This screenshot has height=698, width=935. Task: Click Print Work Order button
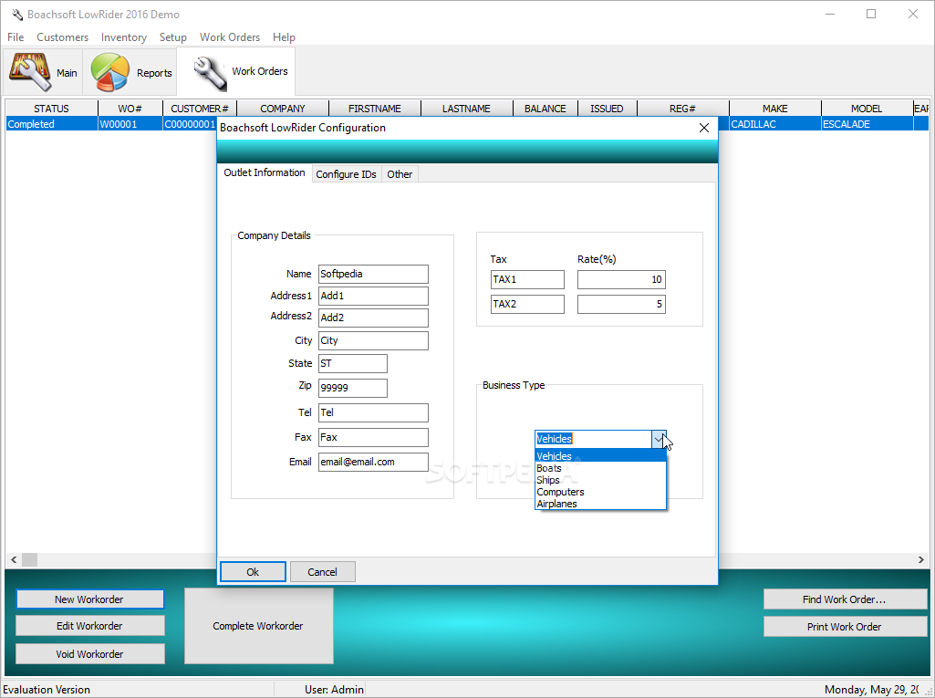point(845,627)
